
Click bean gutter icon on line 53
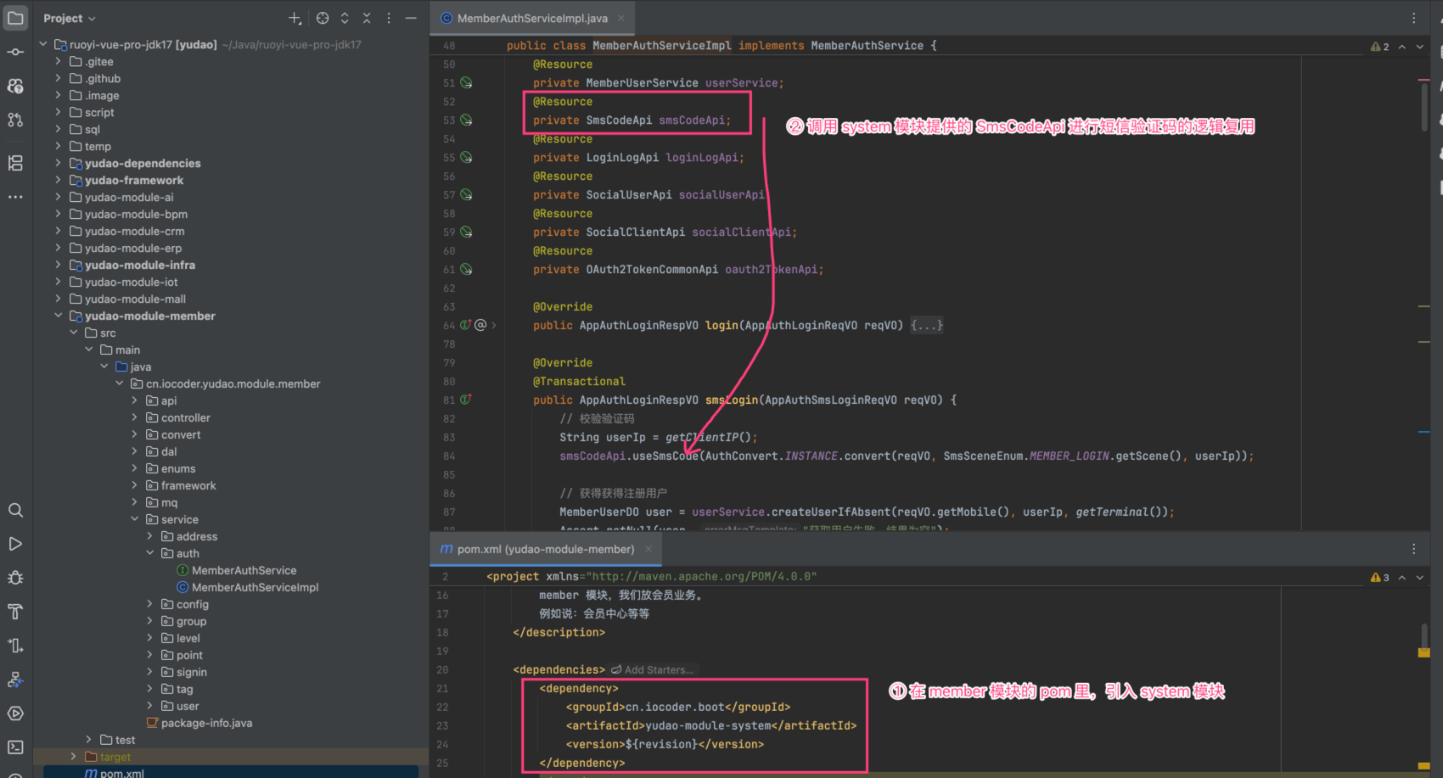(x=466, y=120)
